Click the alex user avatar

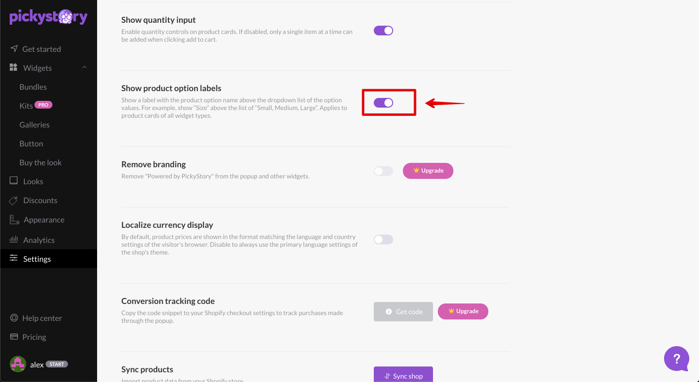pos(18,364)
